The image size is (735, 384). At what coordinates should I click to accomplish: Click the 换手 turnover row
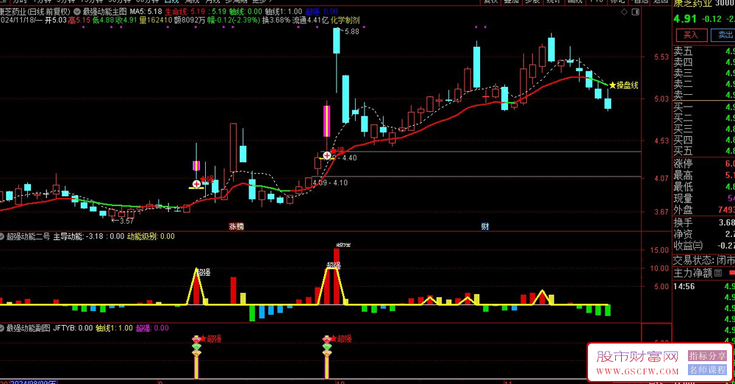(704, 222)
